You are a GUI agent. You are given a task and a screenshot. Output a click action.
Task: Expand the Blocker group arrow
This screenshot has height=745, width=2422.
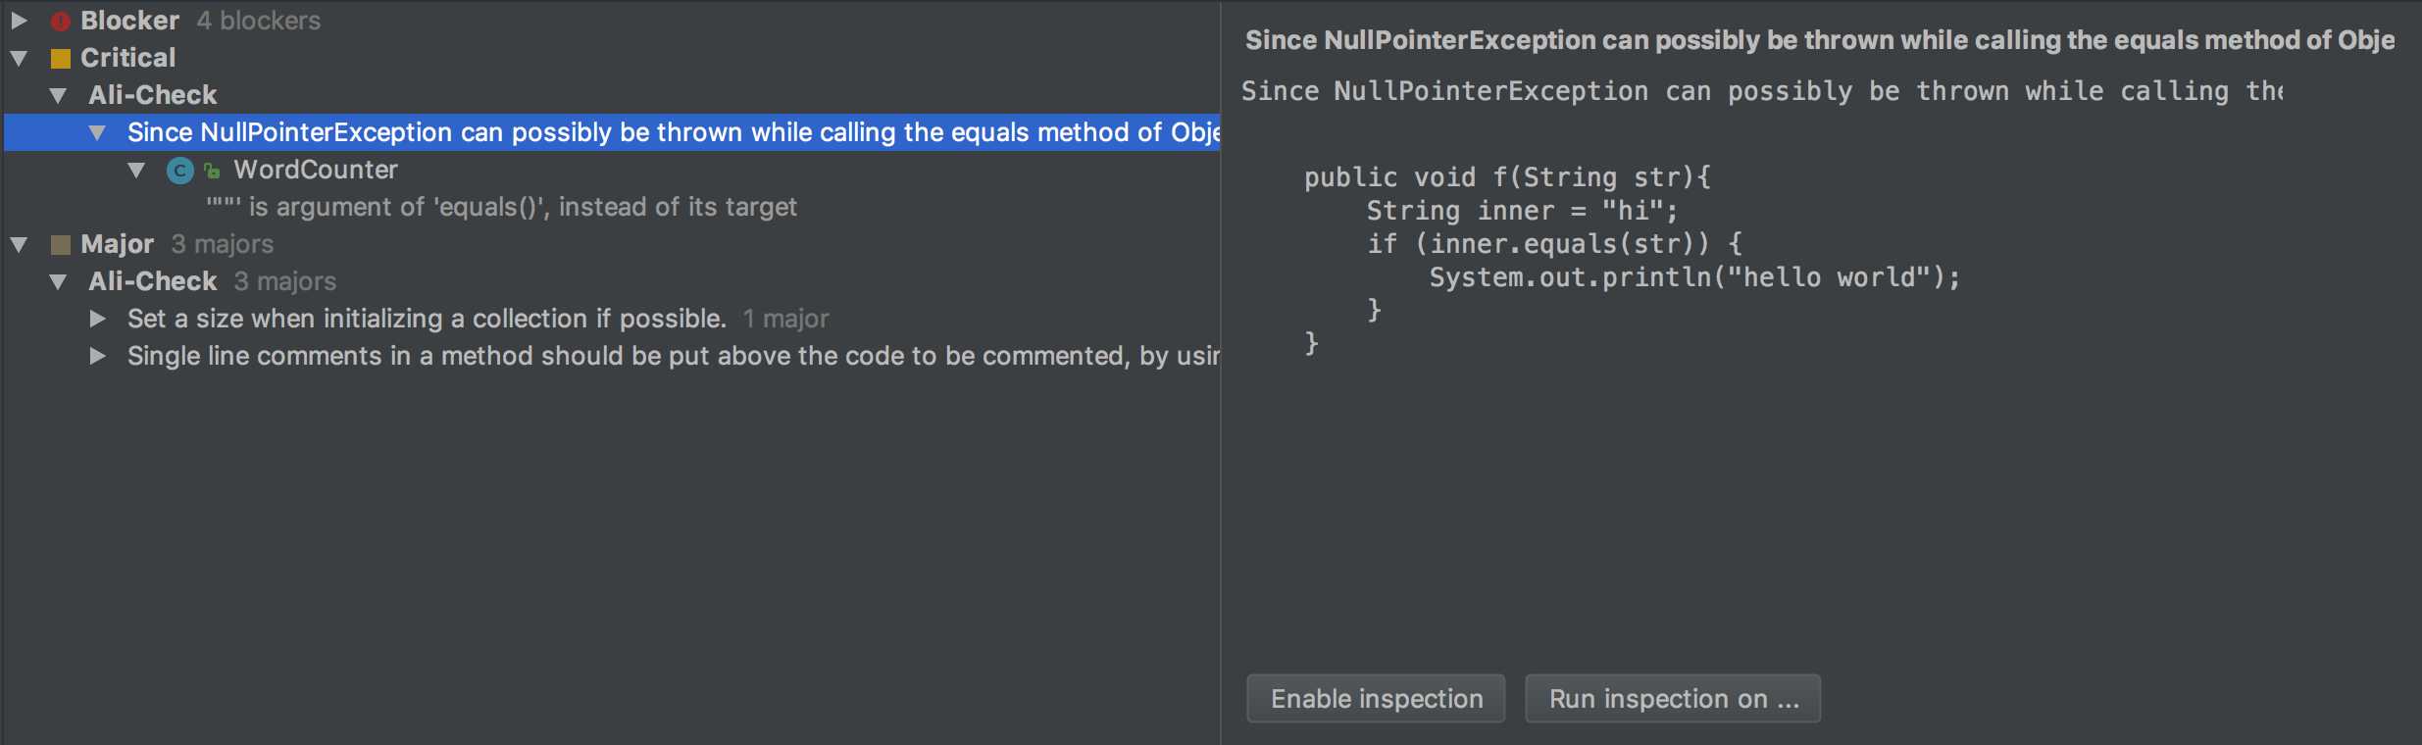(x=19, y=21)
